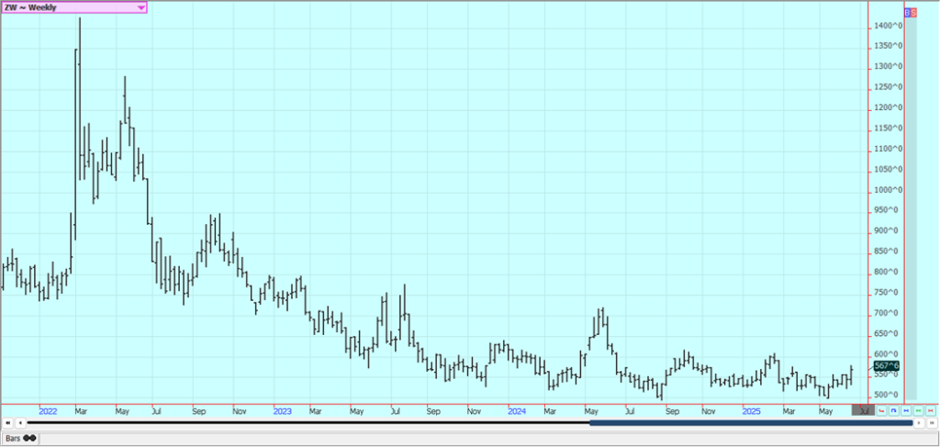Open the ZW ~ Weekly symbol dropdown

(73, 7)
